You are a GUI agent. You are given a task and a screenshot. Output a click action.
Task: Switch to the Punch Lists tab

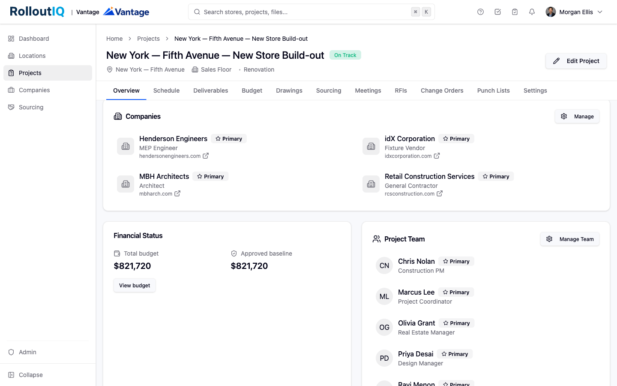click(x=494, y=90)
